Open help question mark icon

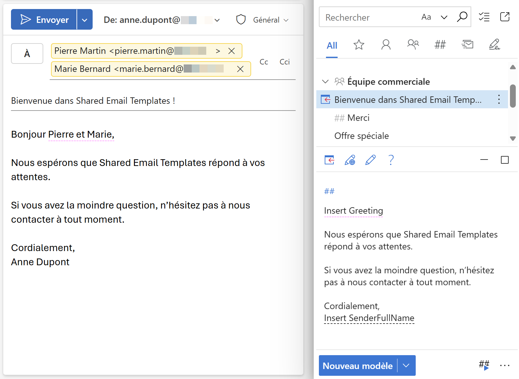coord(391,160)
